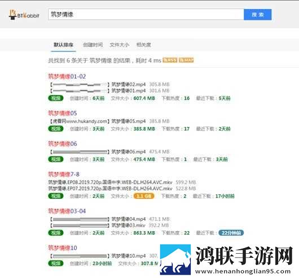Focus the search box containing 筑梦情缘
This screenshot has height=278, width=299.
click(146, 14)
